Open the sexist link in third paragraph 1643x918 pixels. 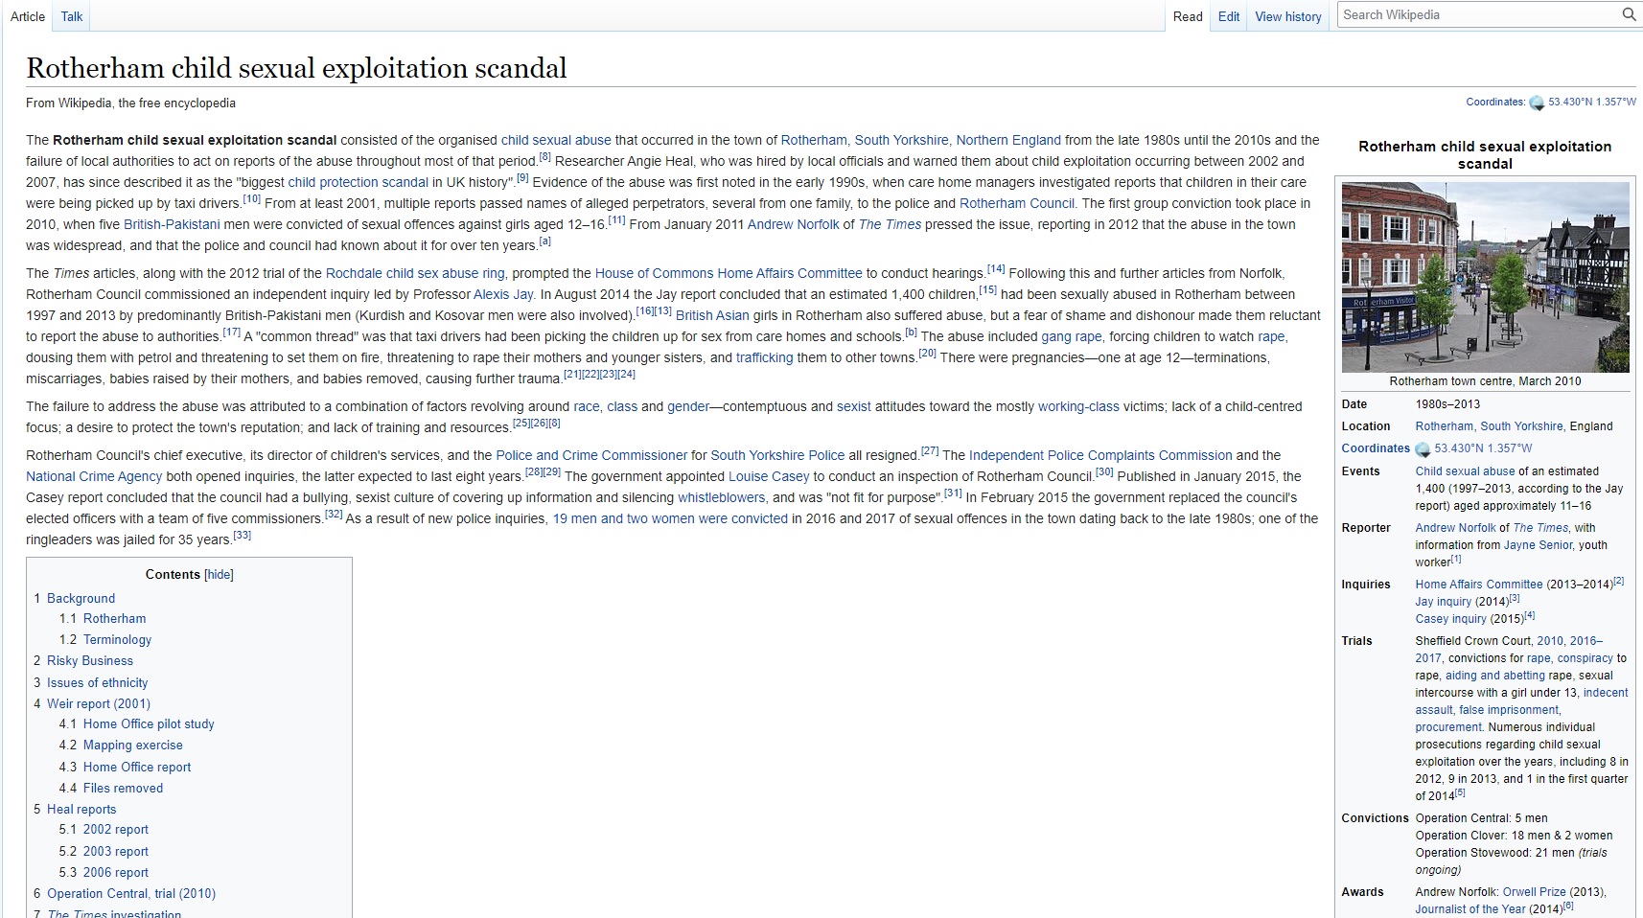tap(854, 406)
